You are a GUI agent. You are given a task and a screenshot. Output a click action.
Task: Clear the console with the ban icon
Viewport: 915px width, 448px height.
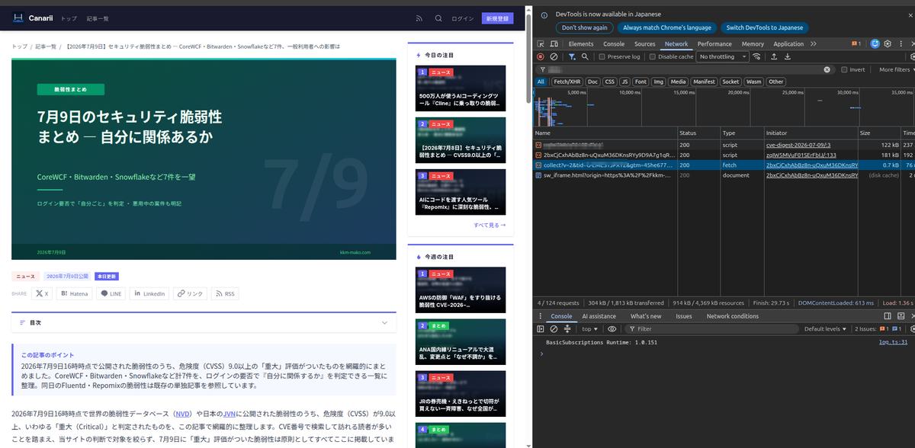pyautogui.click(x=554, y=329)
